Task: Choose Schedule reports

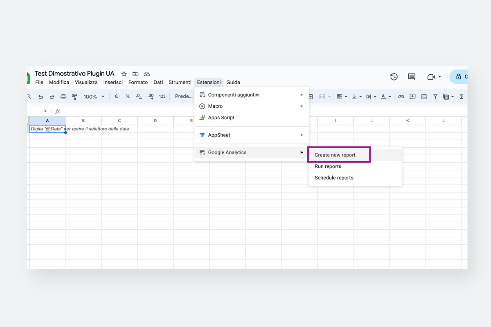Action: coord(355,178)
